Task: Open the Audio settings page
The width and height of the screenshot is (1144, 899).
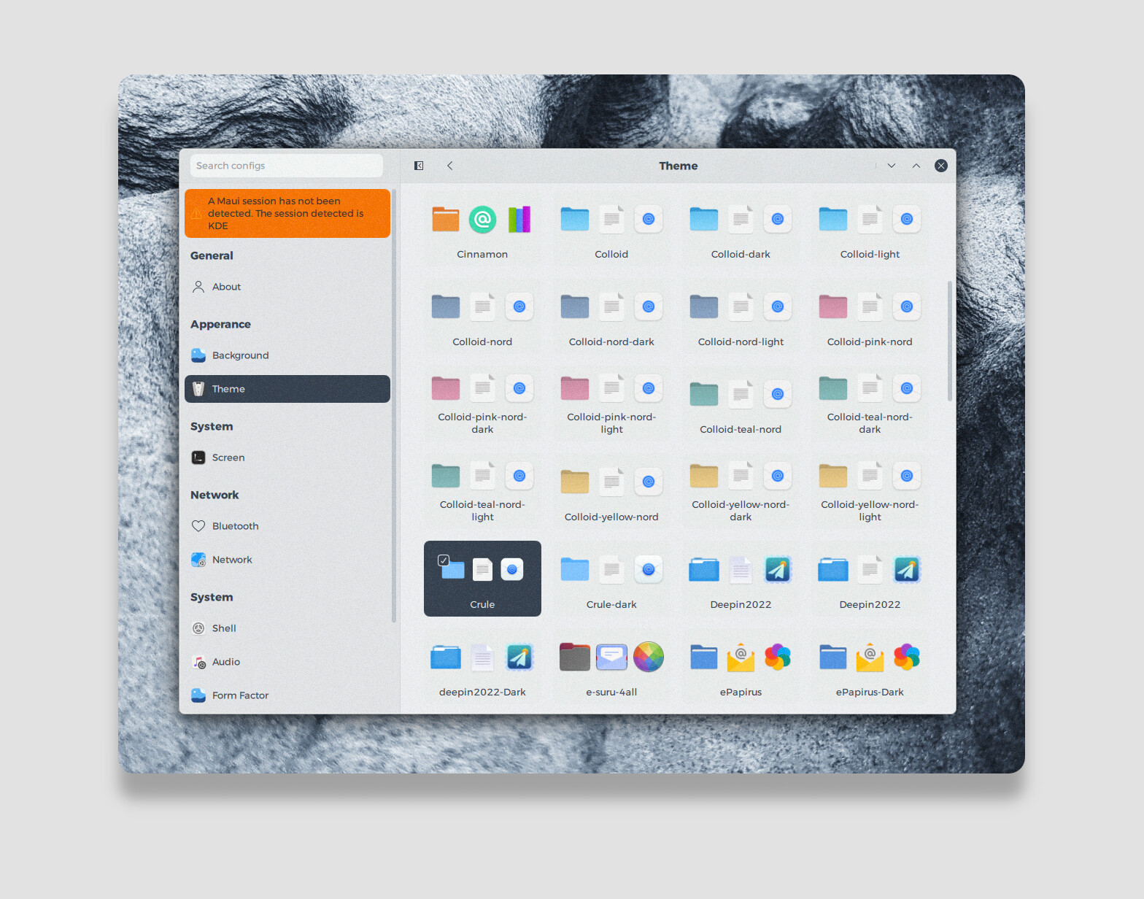Action: pyautogui.click(x=287, y=662)
